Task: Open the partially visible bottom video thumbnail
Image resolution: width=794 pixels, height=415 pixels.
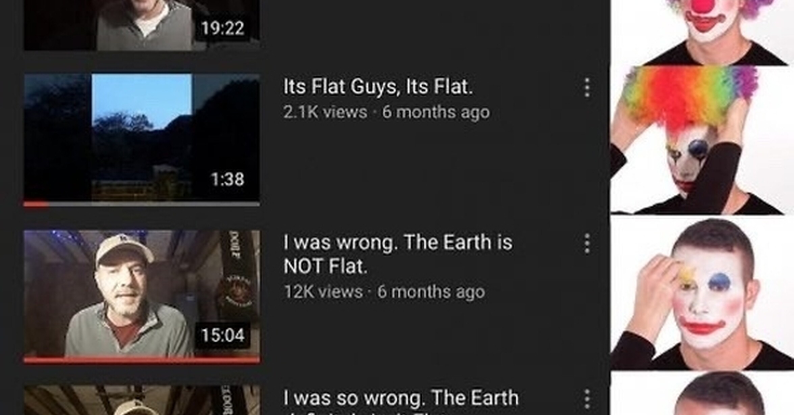Action: pos(142,400)
